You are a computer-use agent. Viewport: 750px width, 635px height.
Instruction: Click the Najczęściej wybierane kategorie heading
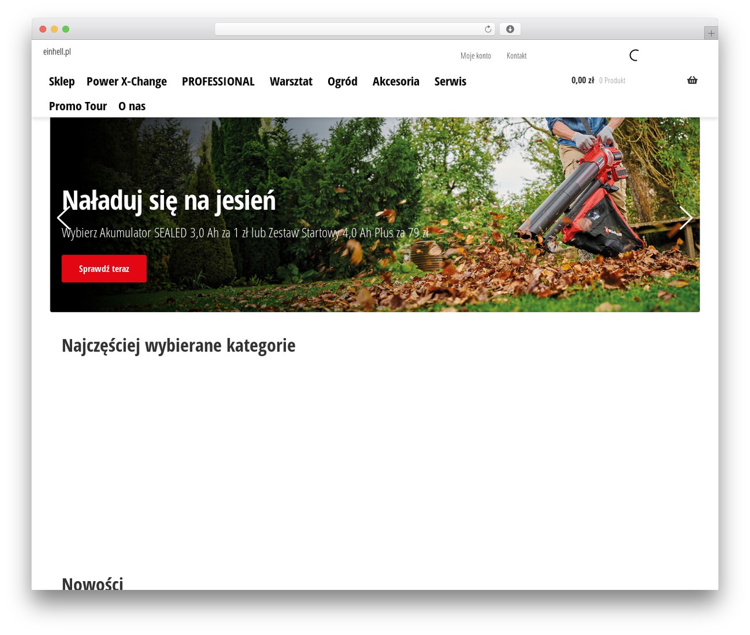179,346
